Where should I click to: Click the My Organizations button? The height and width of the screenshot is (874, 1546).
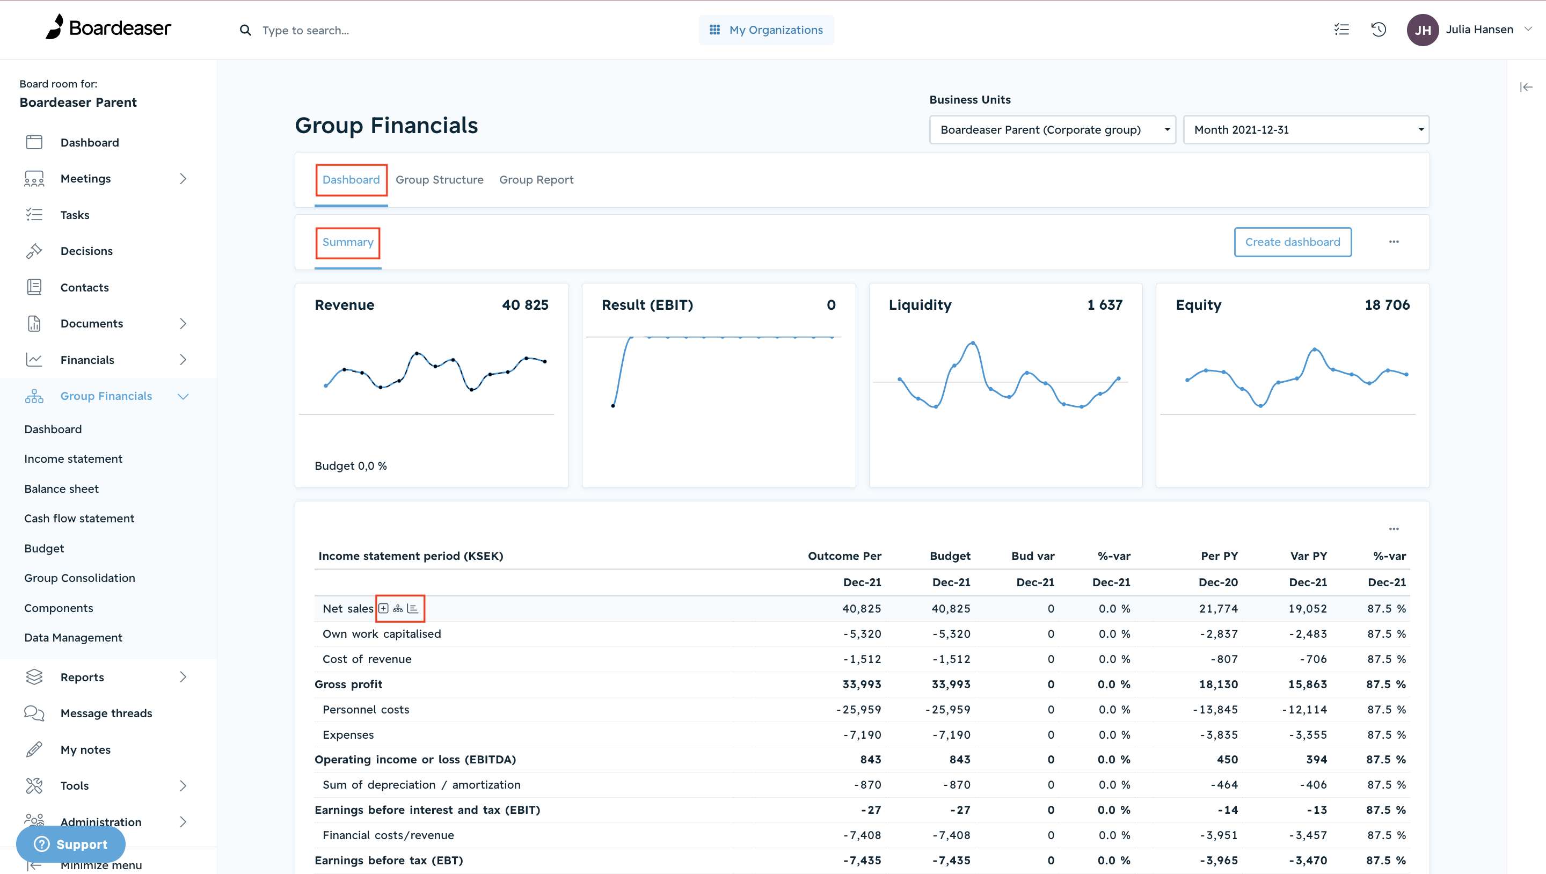point(766,30)
